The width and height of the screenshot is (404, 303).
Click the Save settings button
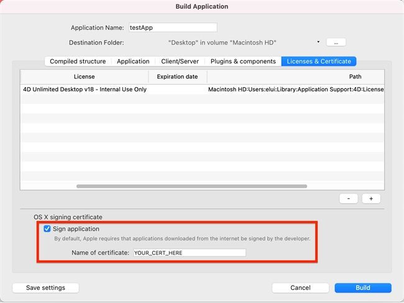(46, 287)
